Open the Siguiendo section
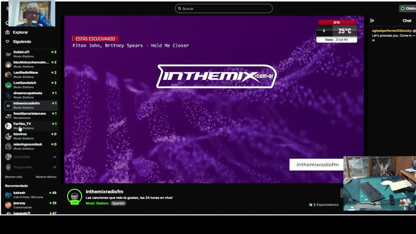This screenshot has width=416, height=234. coord(22,42)
